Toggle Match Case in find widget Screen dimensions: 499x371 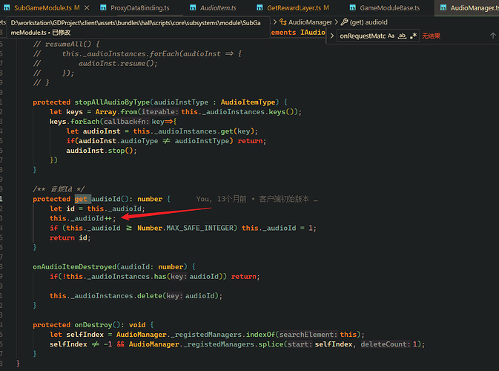[x=391, y=36]
